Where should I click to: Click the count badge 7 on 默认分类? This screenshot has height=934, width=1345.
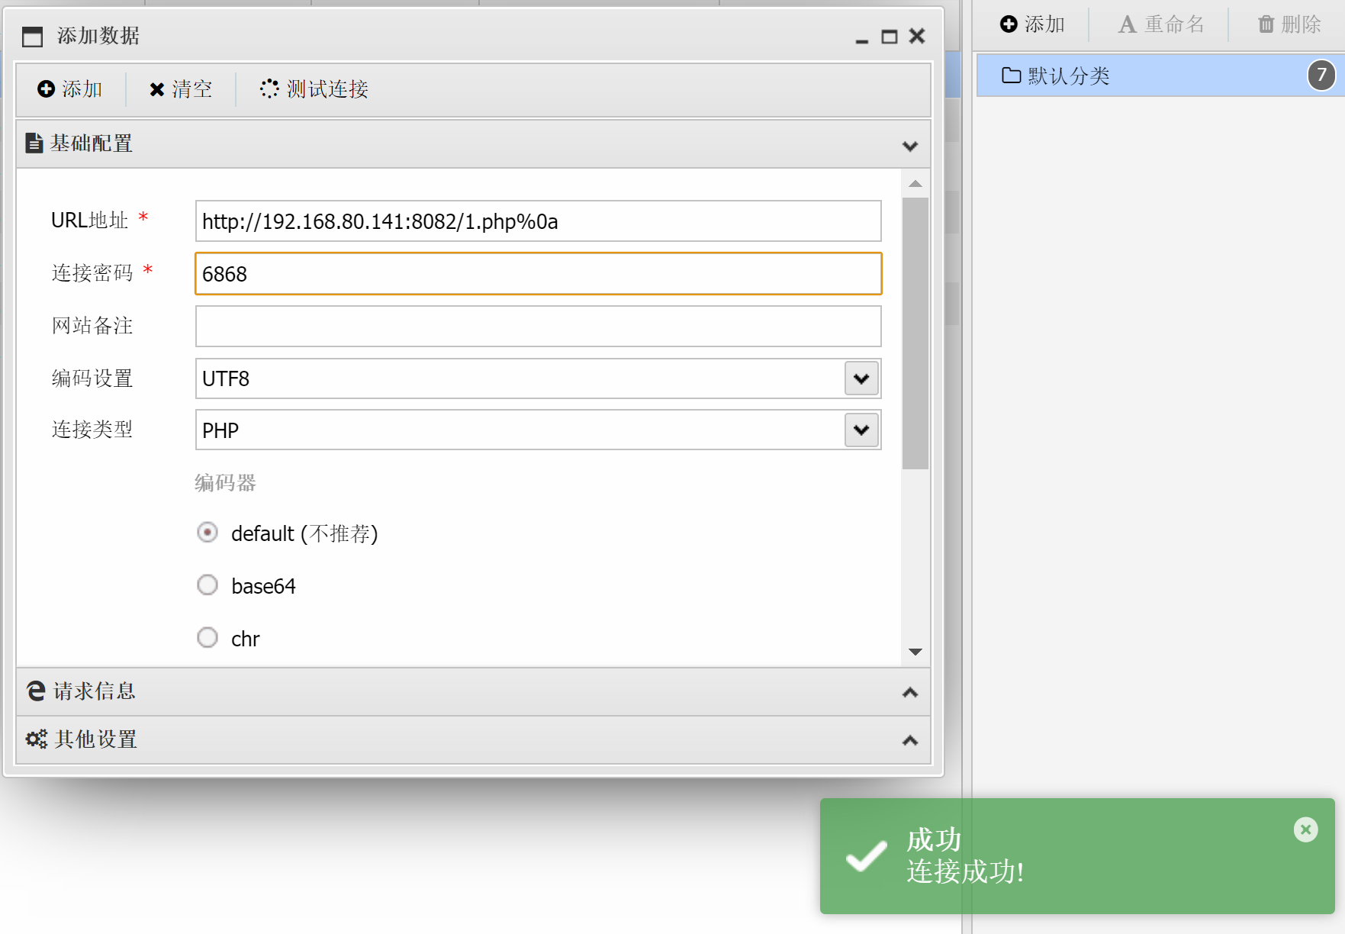(x=1321, y=75)
